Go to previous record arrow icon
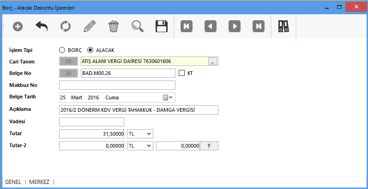 211,26
